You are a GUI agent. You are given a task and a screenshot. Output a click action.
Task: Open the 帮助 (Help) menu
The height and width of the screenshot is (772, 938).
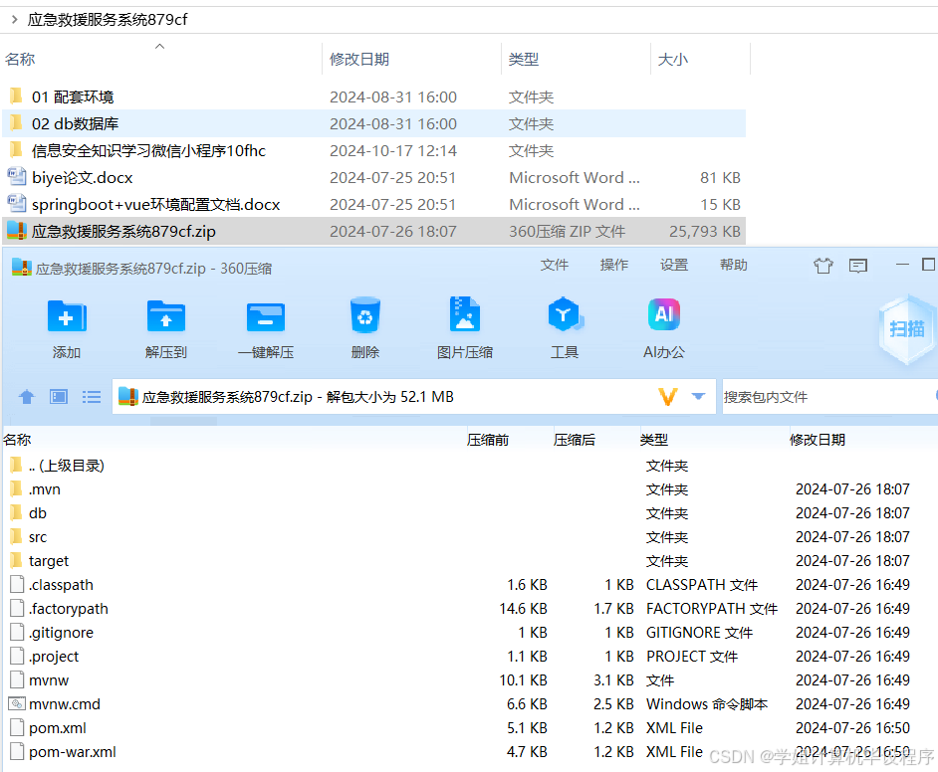[734, 265]
